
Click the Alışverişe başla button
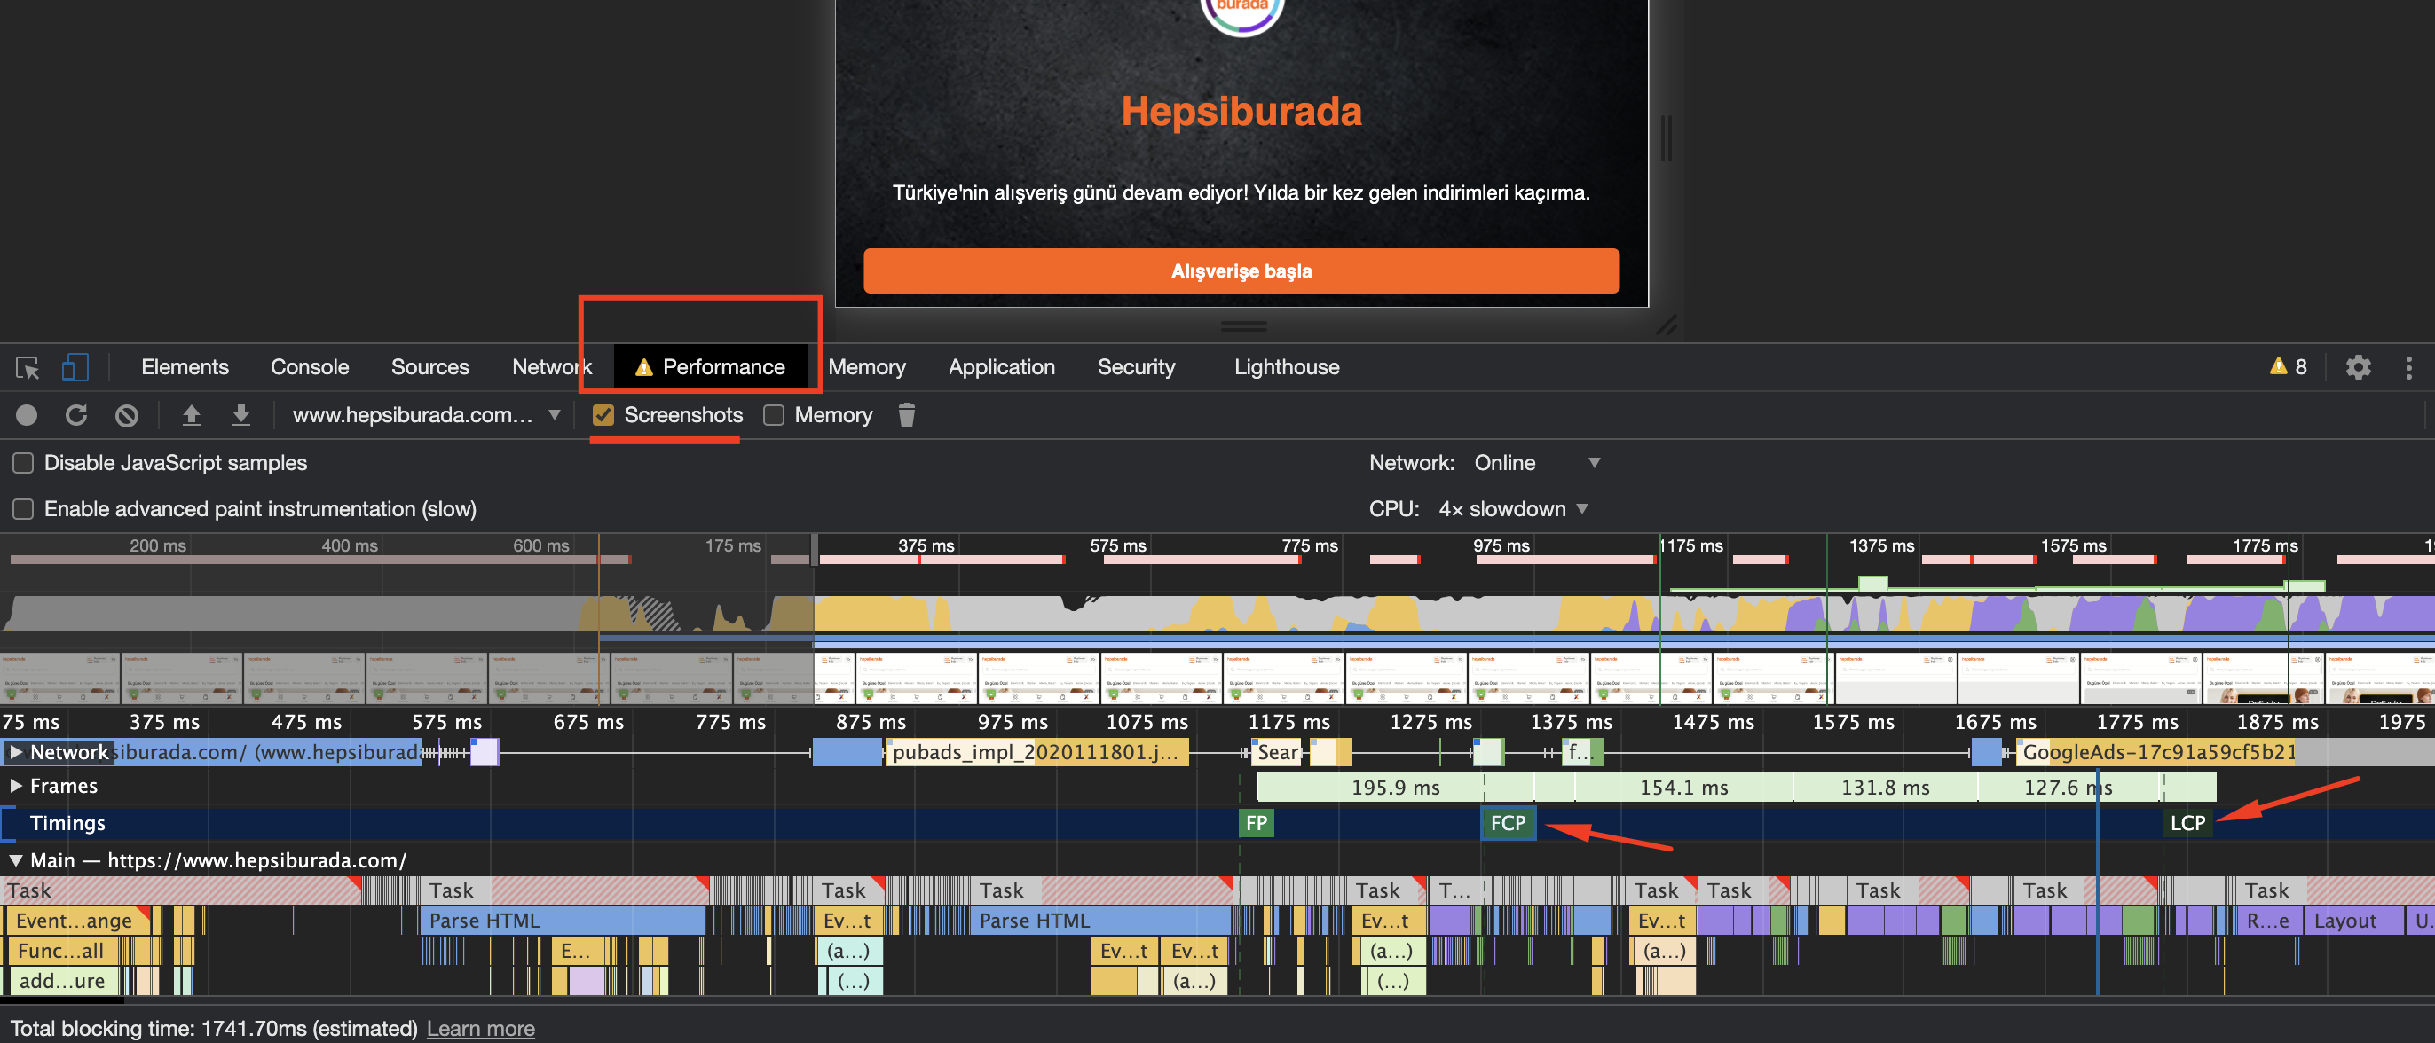coord(1241,271)
